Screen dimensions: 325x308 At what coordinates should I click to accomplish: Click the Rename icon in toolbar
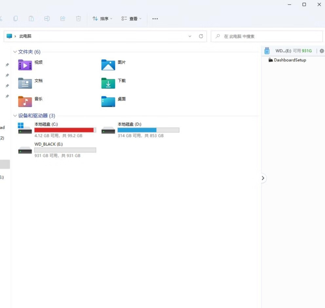47,19
